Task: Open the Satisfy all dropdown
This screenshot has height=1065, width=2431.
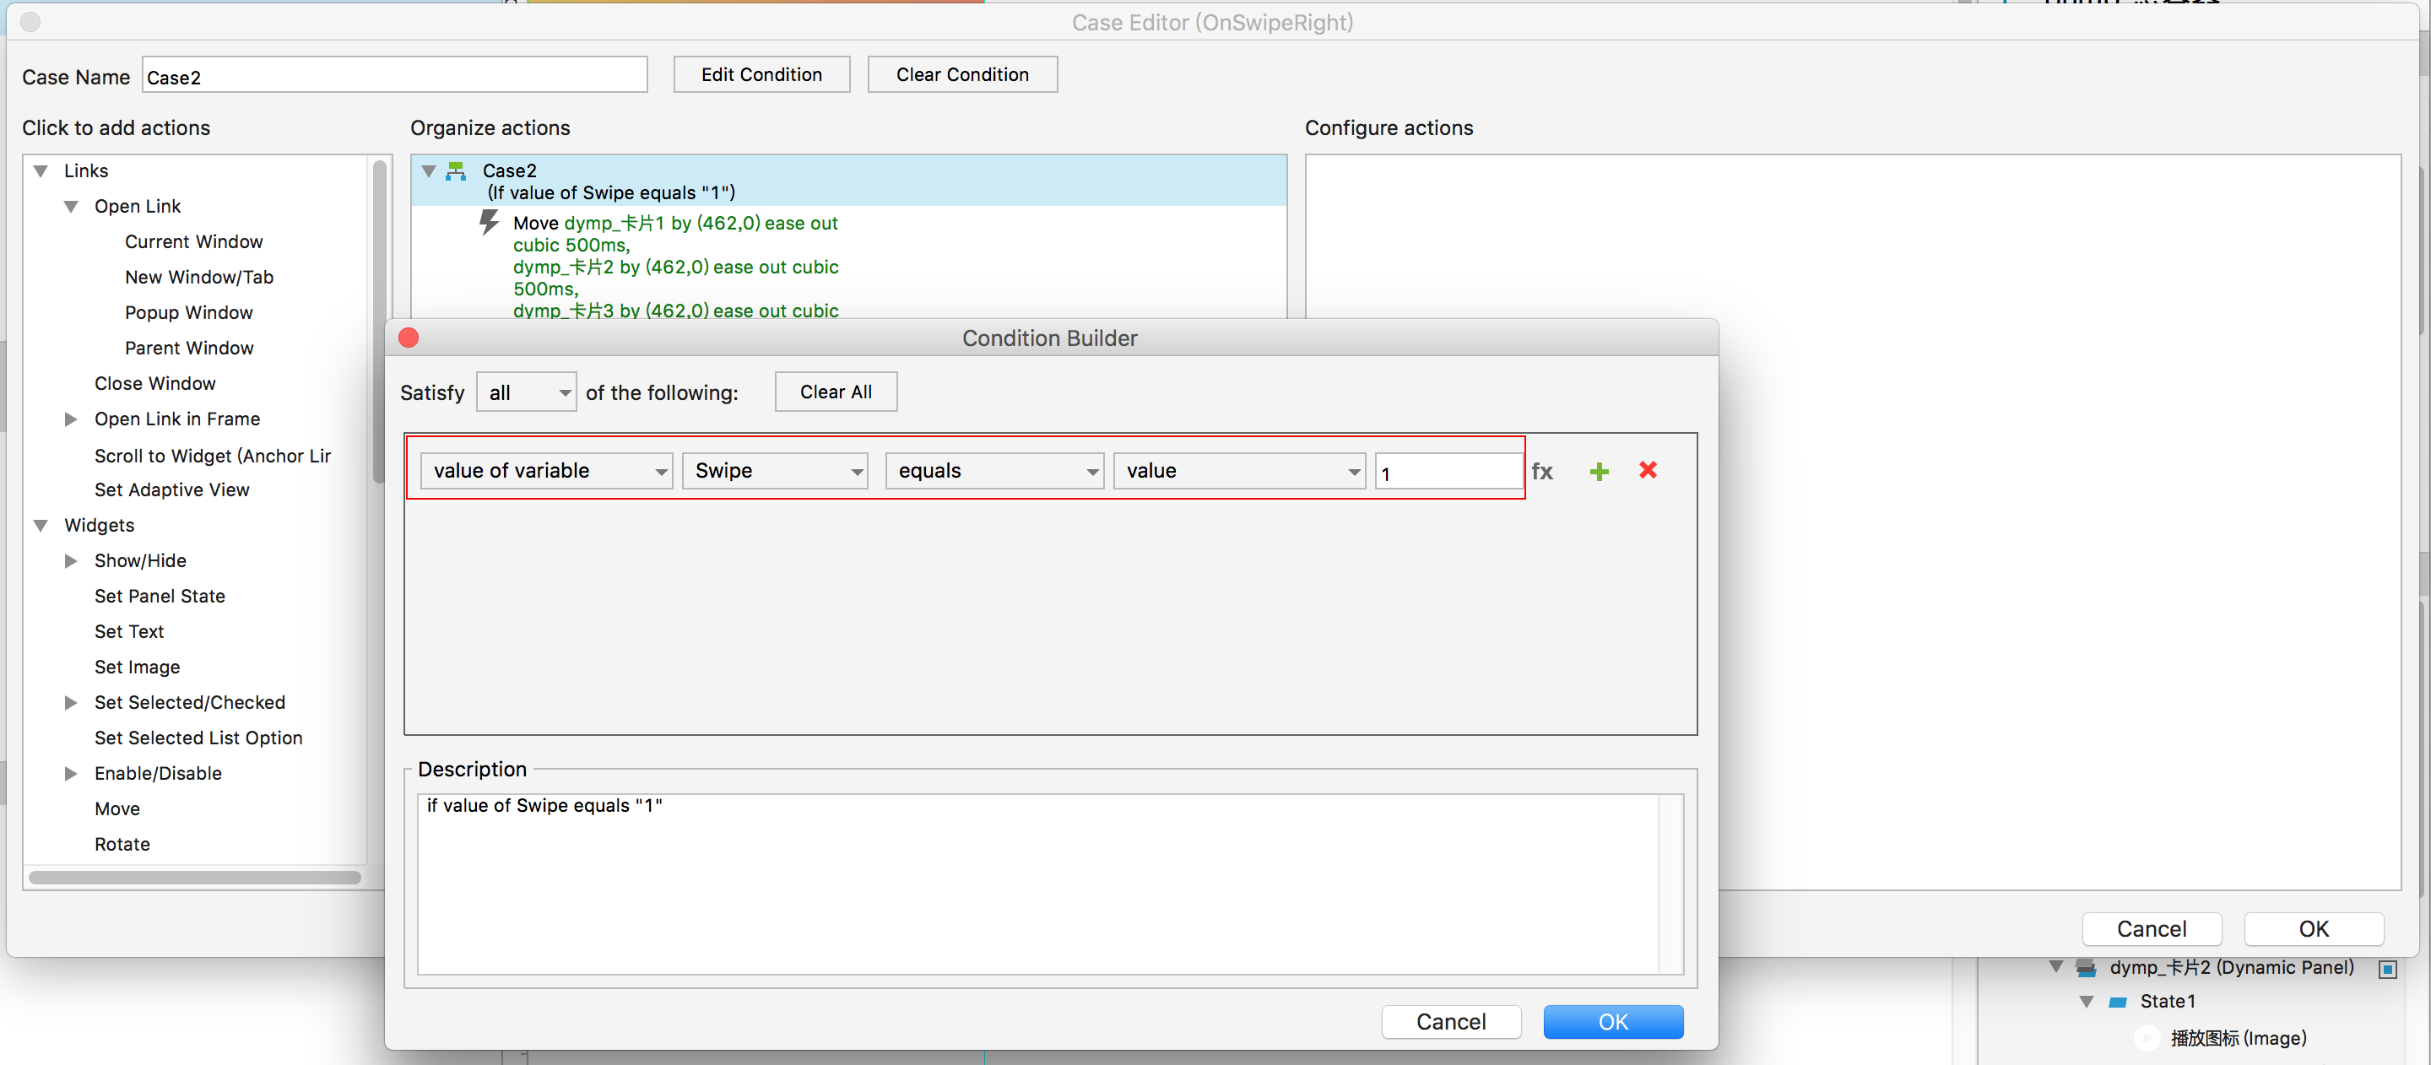Action: (x=526, y=392)
